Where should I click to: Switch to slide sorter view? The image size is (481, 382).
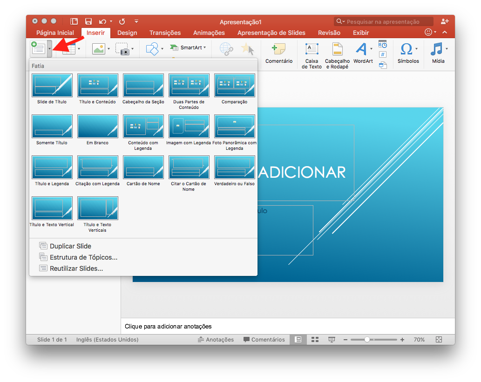tap(315, 340)
